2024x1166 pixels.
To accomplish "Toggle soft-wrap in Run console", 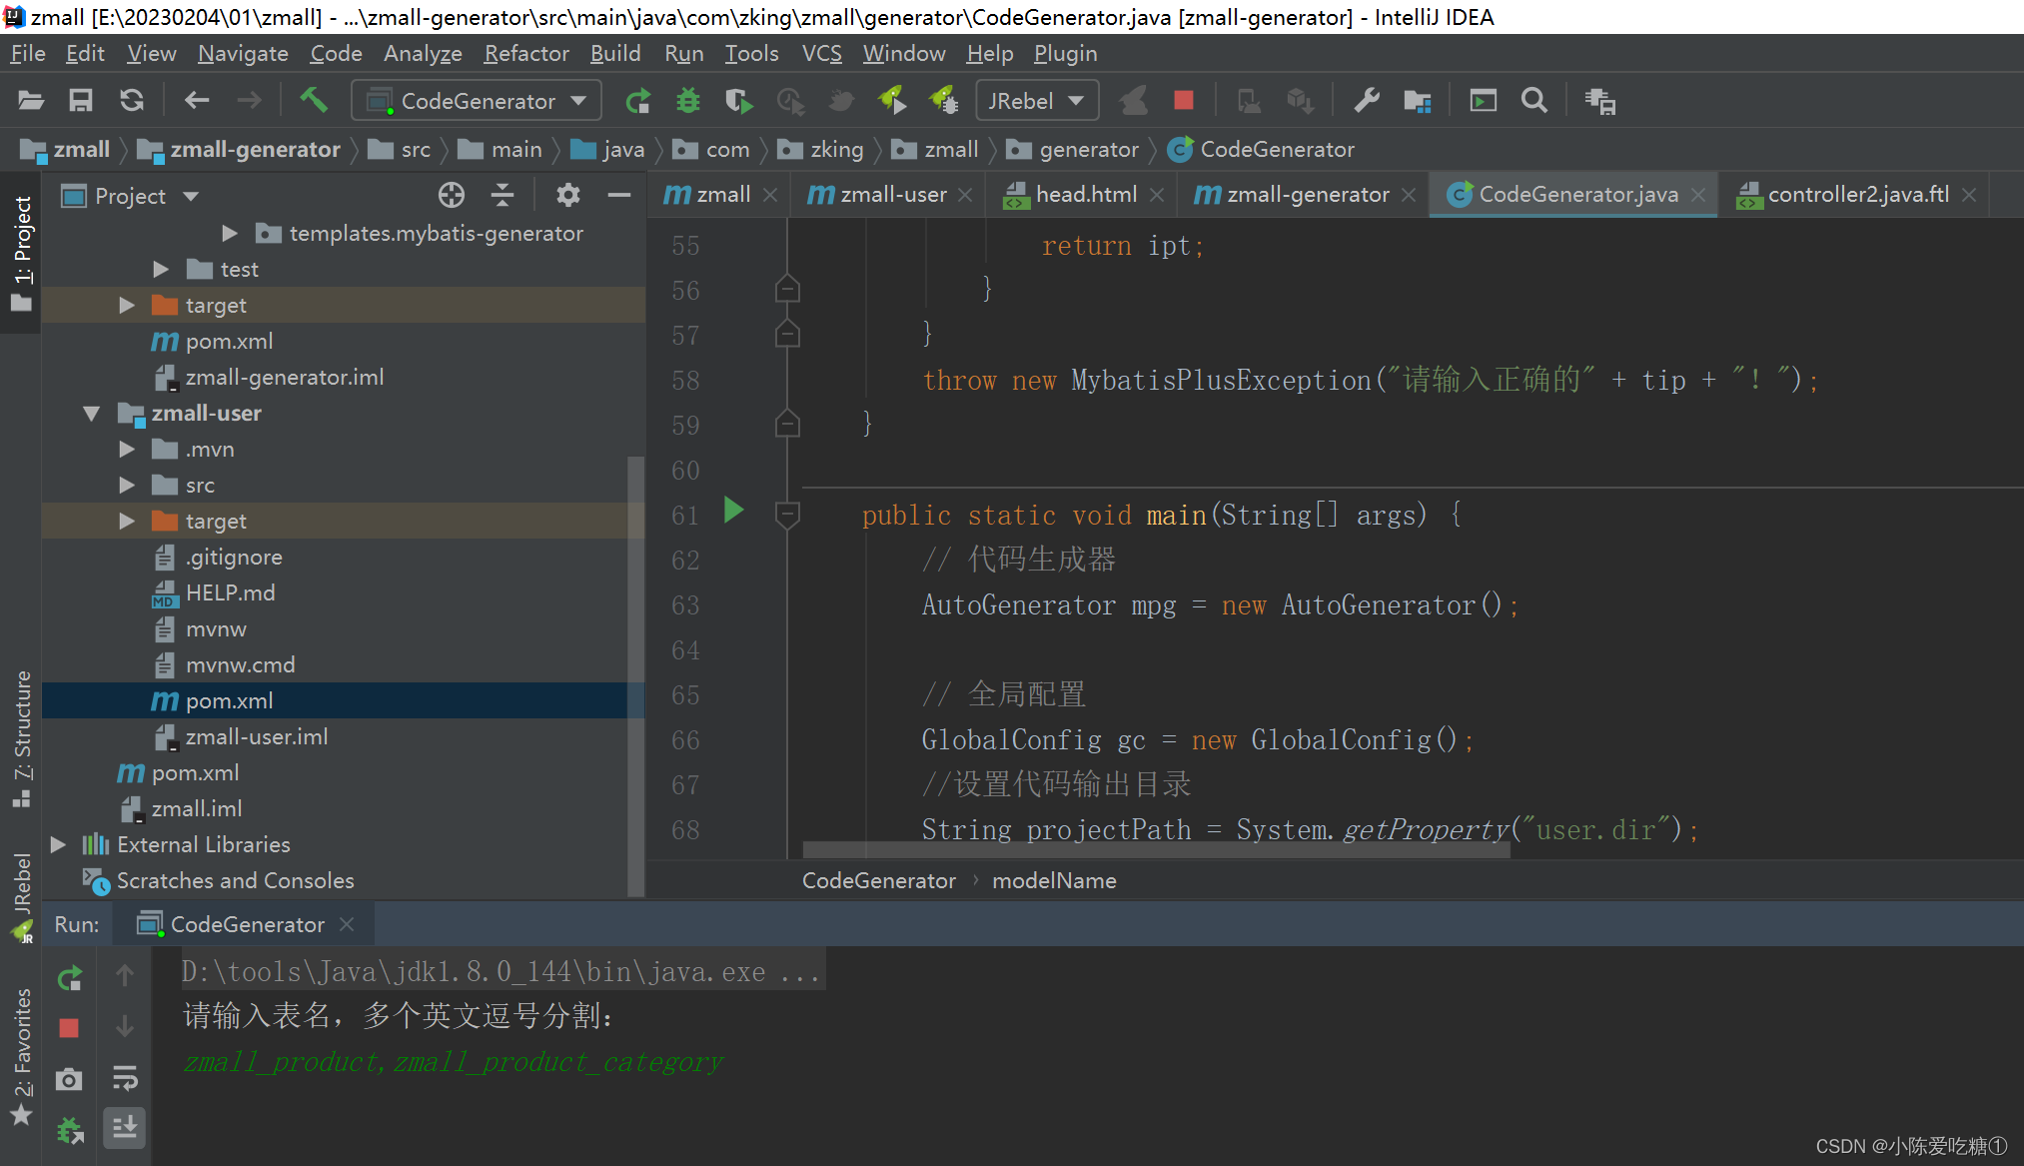I will (x=125, y=1078).
